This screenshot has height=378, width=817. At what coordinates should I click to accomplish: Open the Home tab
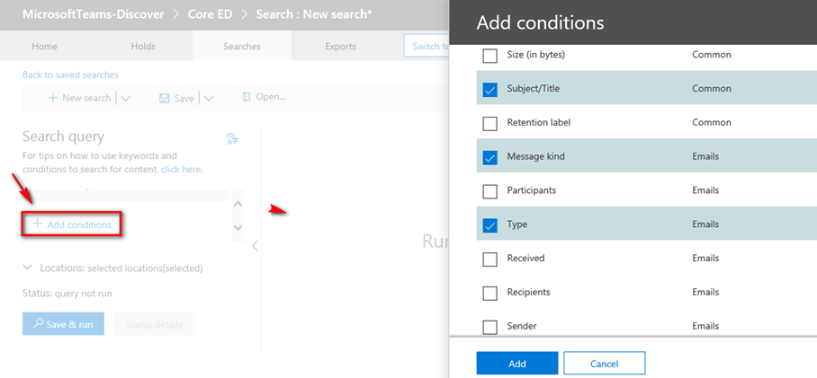[44, 47]
